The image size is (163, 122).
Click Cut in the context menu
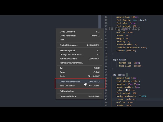[80, 68]
